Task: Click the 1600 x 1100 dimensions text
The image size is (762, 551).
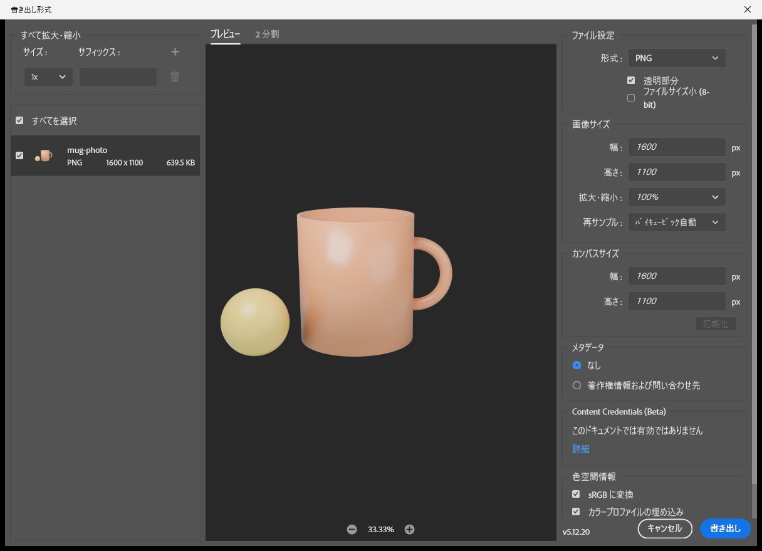Action: click(125, 163)
